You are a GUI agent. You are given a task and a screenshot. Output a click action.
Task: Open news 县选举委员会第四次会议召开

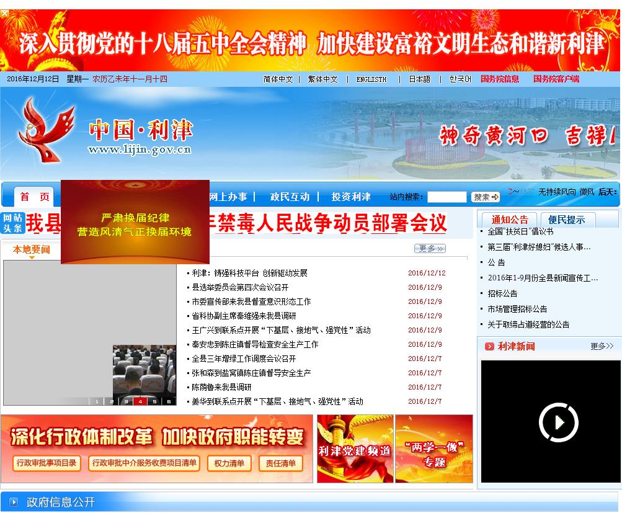[x=240, y=287]
